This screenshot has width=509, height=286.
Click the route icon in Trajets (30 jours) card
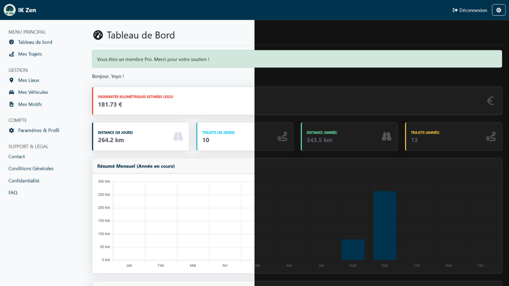click(282, 136)
